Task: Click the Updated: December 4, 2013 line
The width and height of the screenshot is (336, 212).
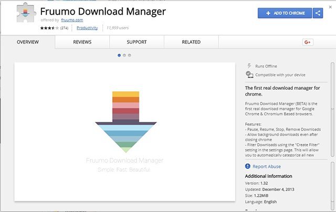Action: 269,189
